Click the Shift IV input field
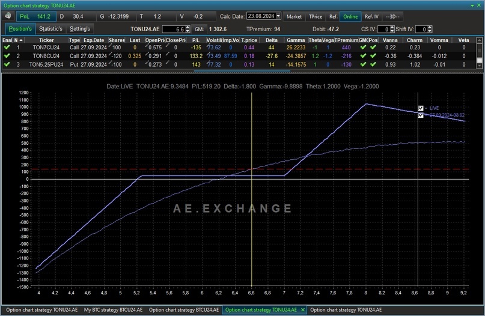485x316 pixels. coord(421,29)
